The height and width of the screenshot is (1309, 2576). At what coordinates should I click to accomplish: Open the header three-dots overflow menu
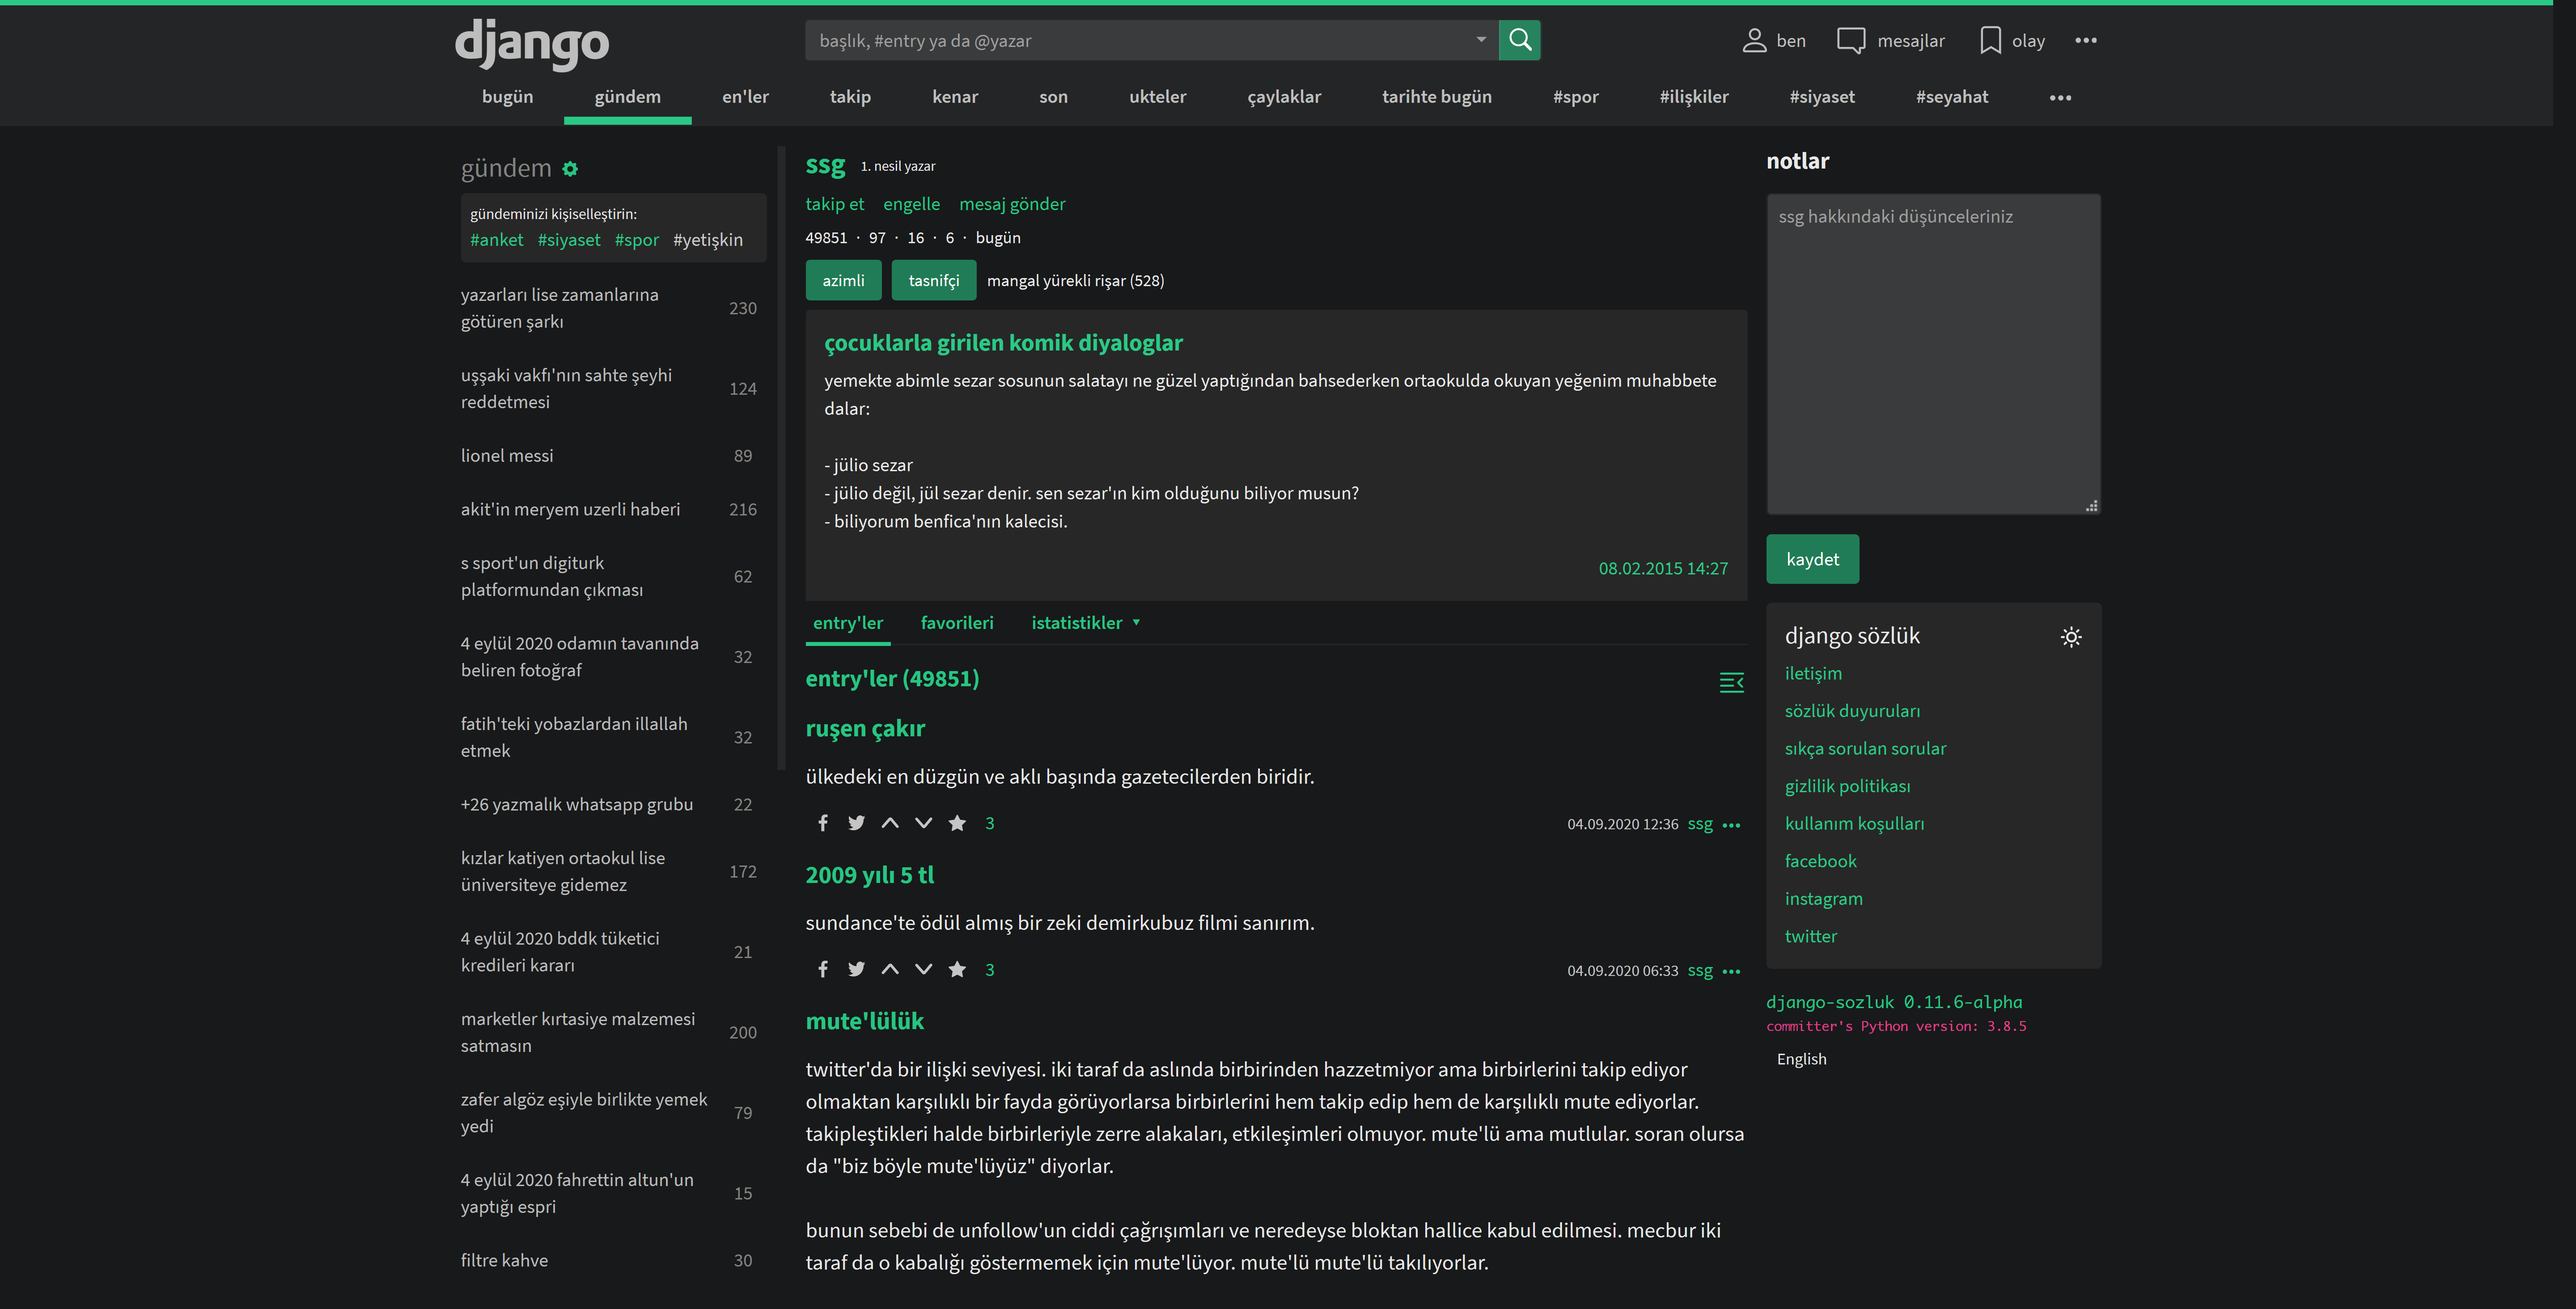2085,40
